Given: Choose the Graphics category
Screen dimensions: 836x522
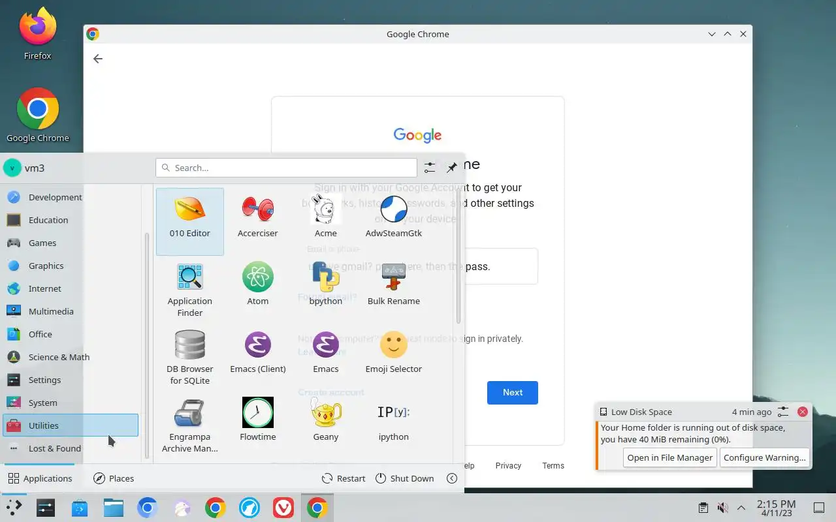Looking at the screenshot, I should tap(71, 266).
